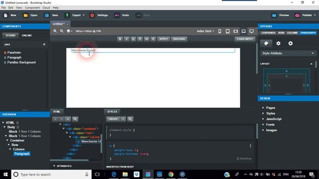Save the design using the Save icon
Screen dimensions: 319x179
[x=47, y=15]
